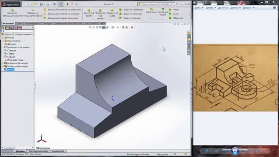
Task: Expand Бобышка-Вытянуть1 feature in tree
Action: click(x=3, y=63)
